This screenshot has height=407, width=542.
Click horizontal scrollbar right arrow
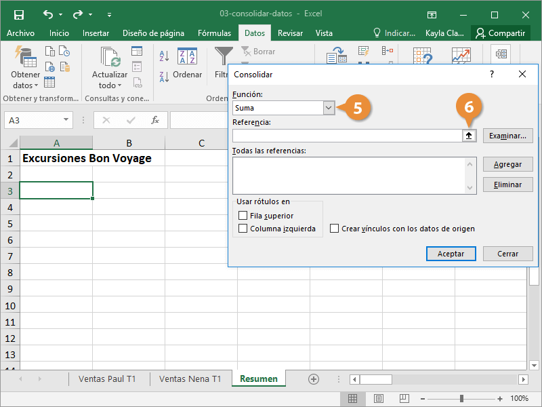[523, 379]
